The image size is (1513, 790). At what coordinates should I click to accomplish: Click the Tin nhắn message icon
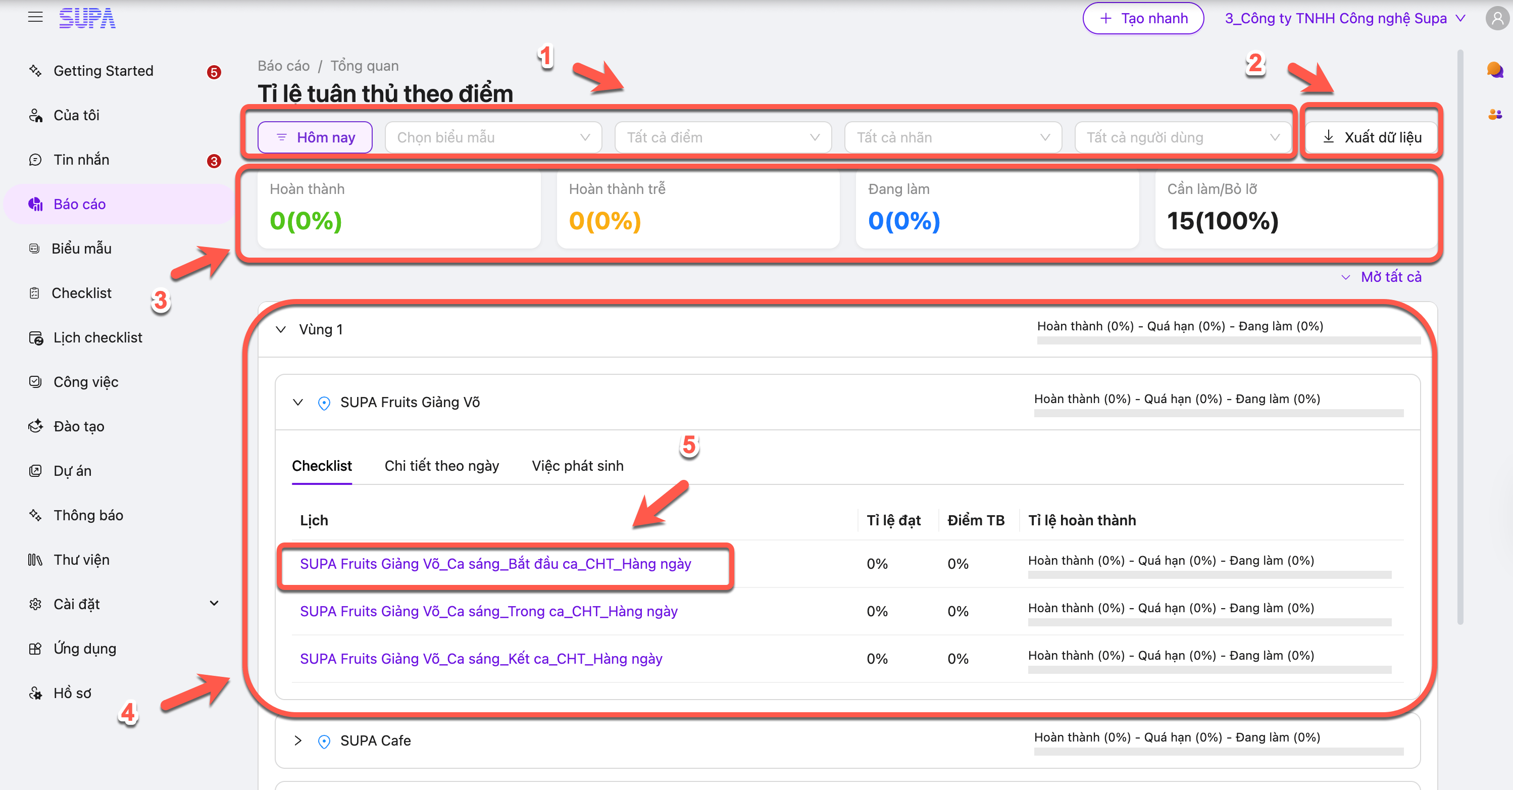pyautogui.click(x=35, y=160)
